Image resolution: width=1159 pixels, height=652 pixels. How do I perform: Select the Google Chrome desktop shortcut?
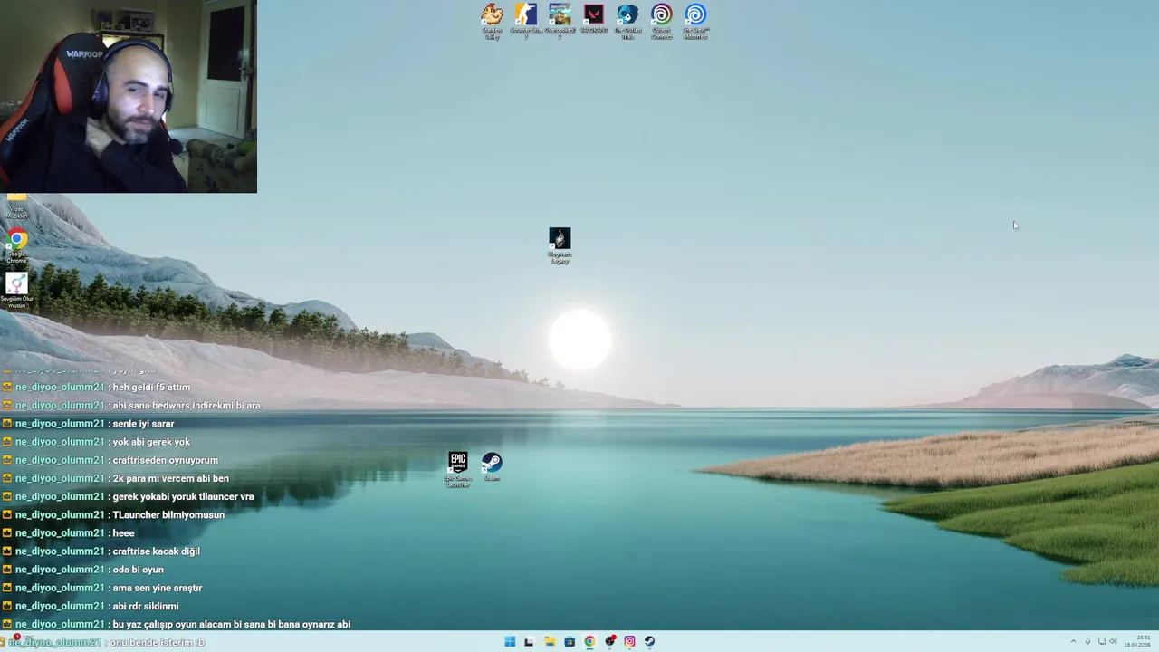point(16,245)
